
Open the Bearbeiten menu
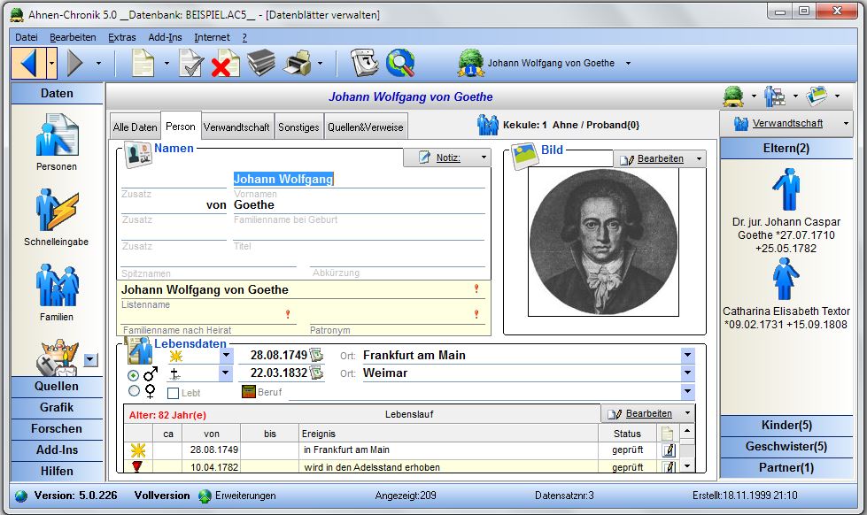pyautogui.click(x=73, y=37)
